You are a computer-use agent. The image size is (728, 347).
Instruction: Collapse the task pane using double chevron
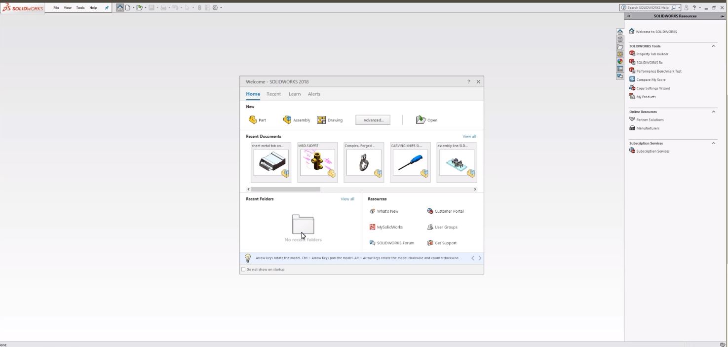tap(629, 16)
